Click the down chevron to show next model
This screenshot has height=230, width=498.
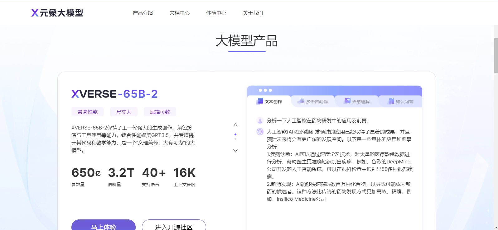click(x=235, y=151)
